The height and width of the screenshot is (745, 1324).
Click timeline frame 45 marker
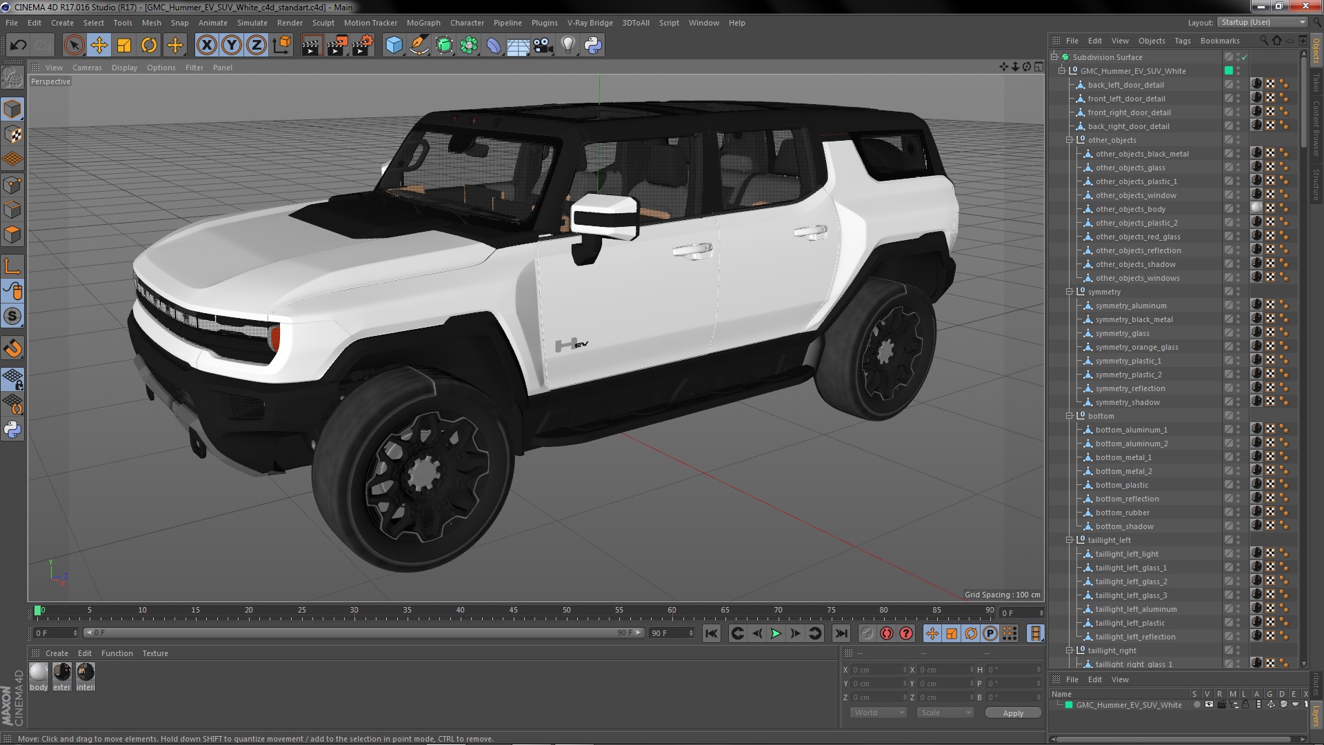coord(513,611)
